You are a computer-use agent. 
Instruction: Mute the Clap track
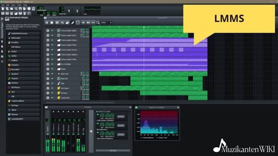coord(52,83)
